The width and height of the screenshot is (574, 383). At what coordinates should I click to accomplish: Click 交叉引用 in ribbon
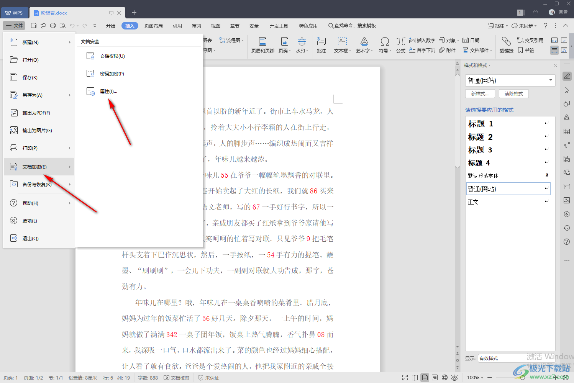[530, 40]
